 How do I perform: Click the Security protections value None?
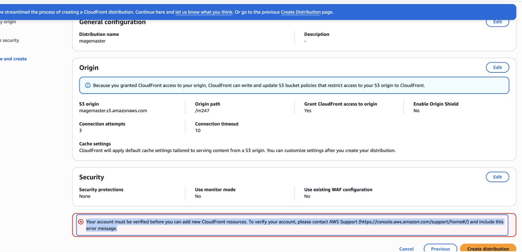(85, 197)
